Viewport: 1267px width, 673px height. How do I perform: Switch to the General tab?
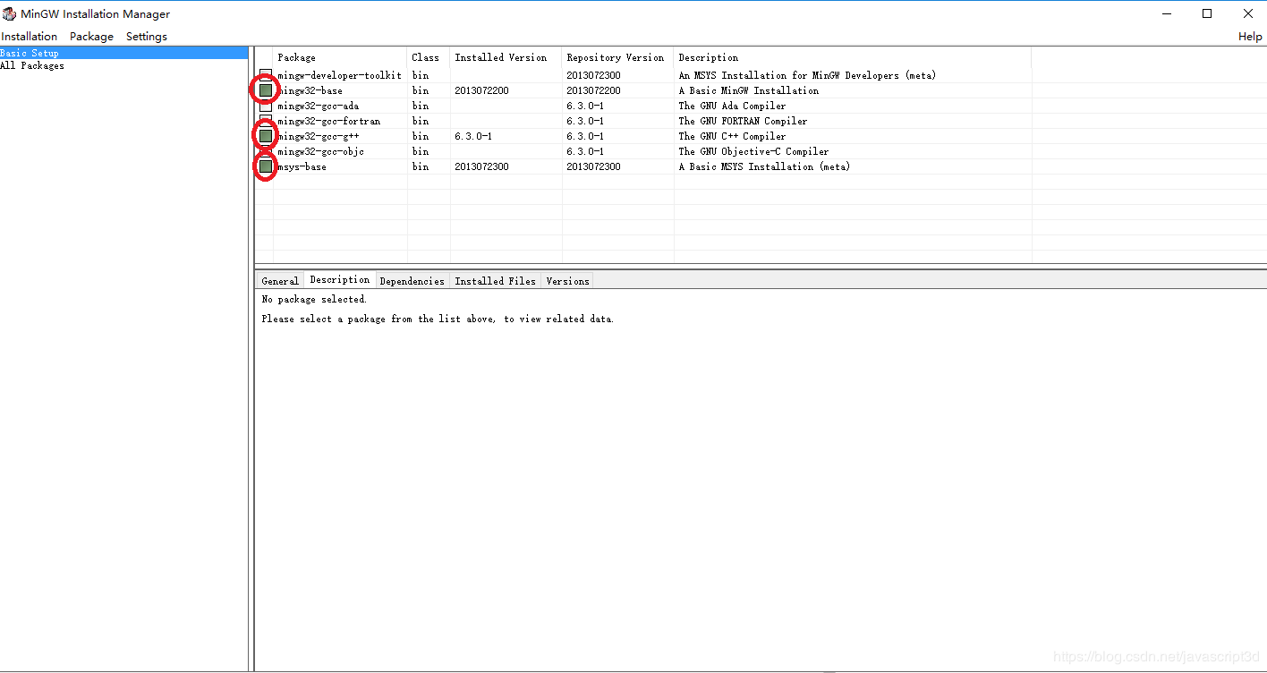coord(280,281)
